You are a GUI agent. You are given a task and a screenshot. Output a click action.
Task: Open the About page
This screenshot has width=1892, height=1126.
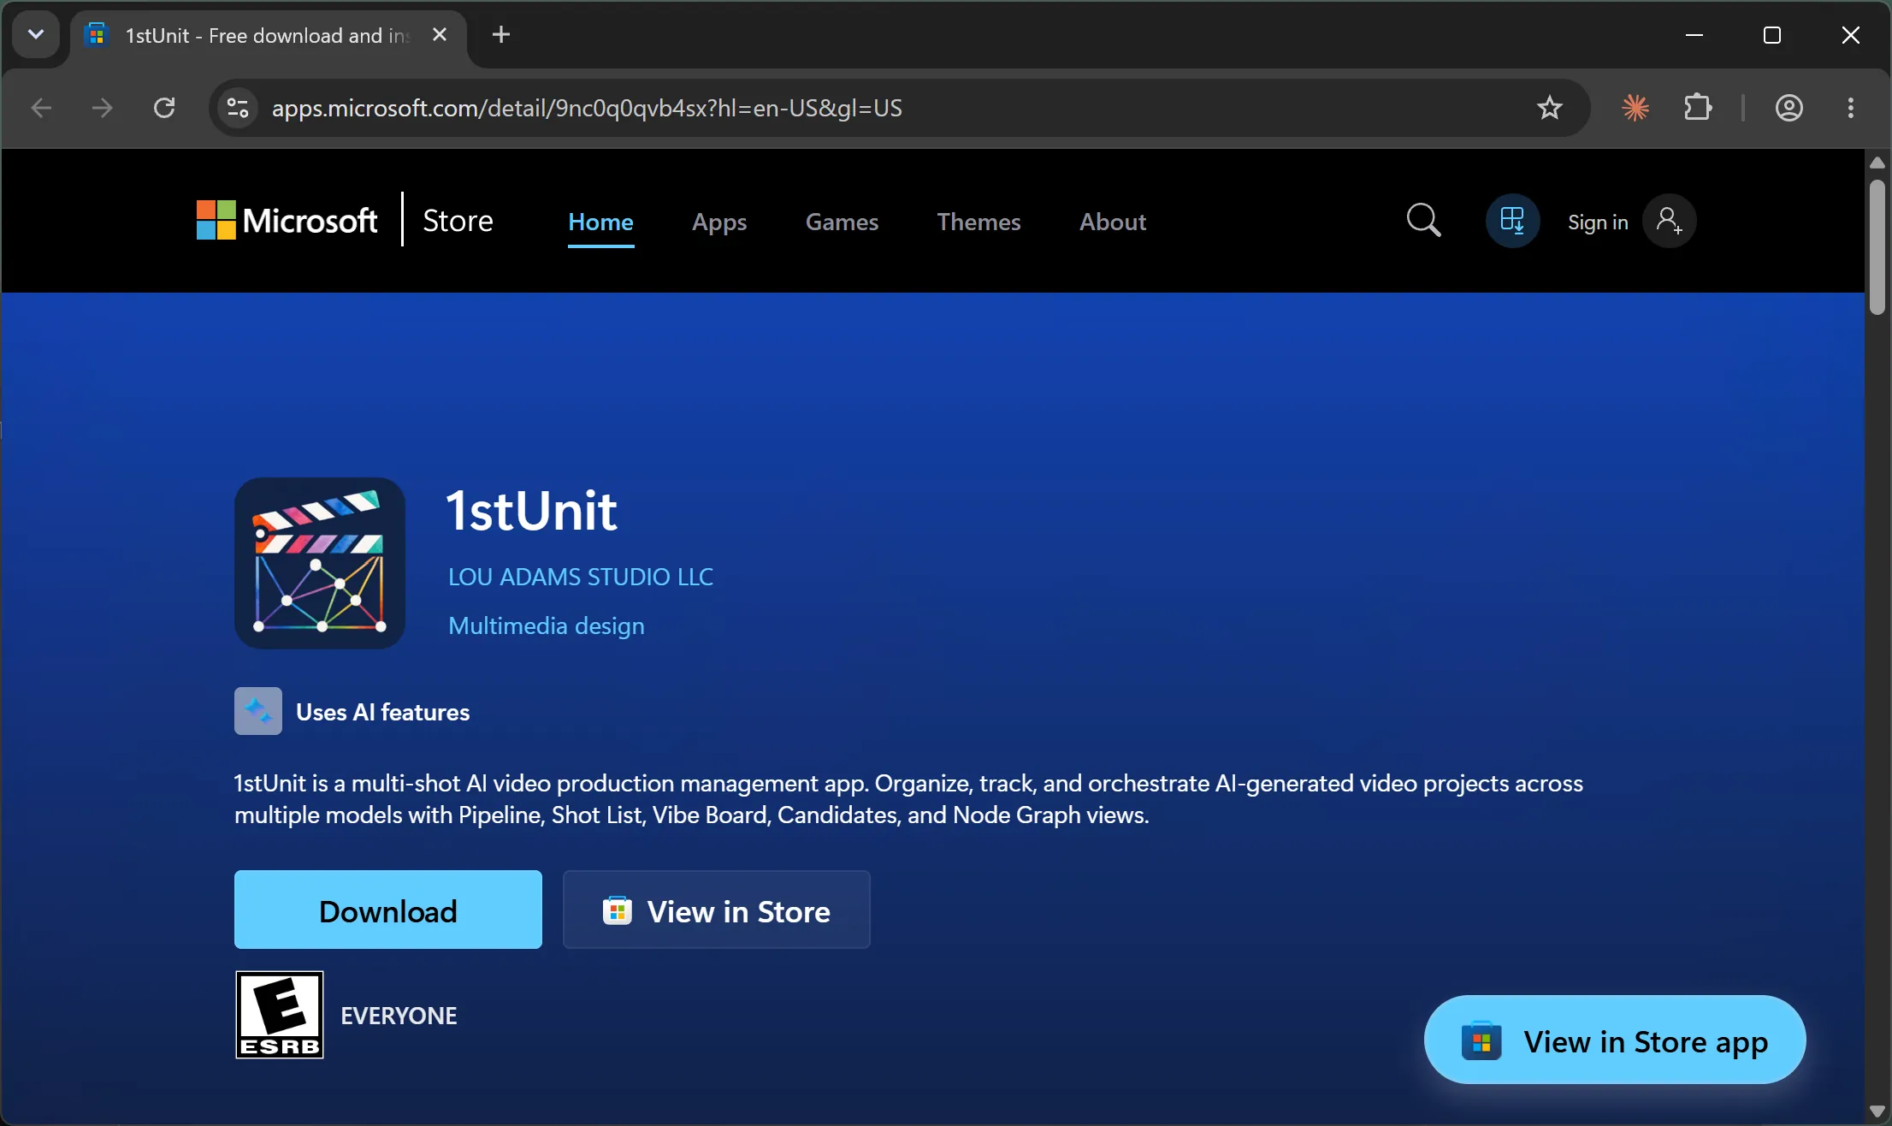(1113, 222)
